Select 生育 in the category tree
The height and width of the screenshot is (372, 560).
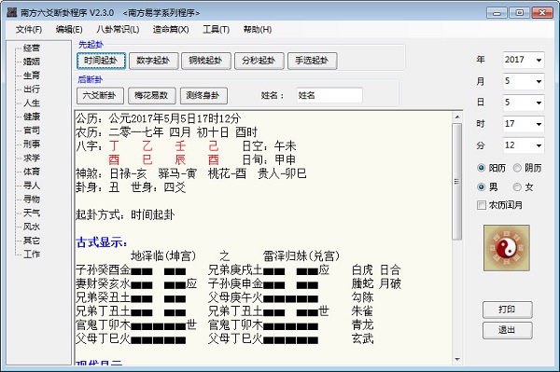point(32,76)
